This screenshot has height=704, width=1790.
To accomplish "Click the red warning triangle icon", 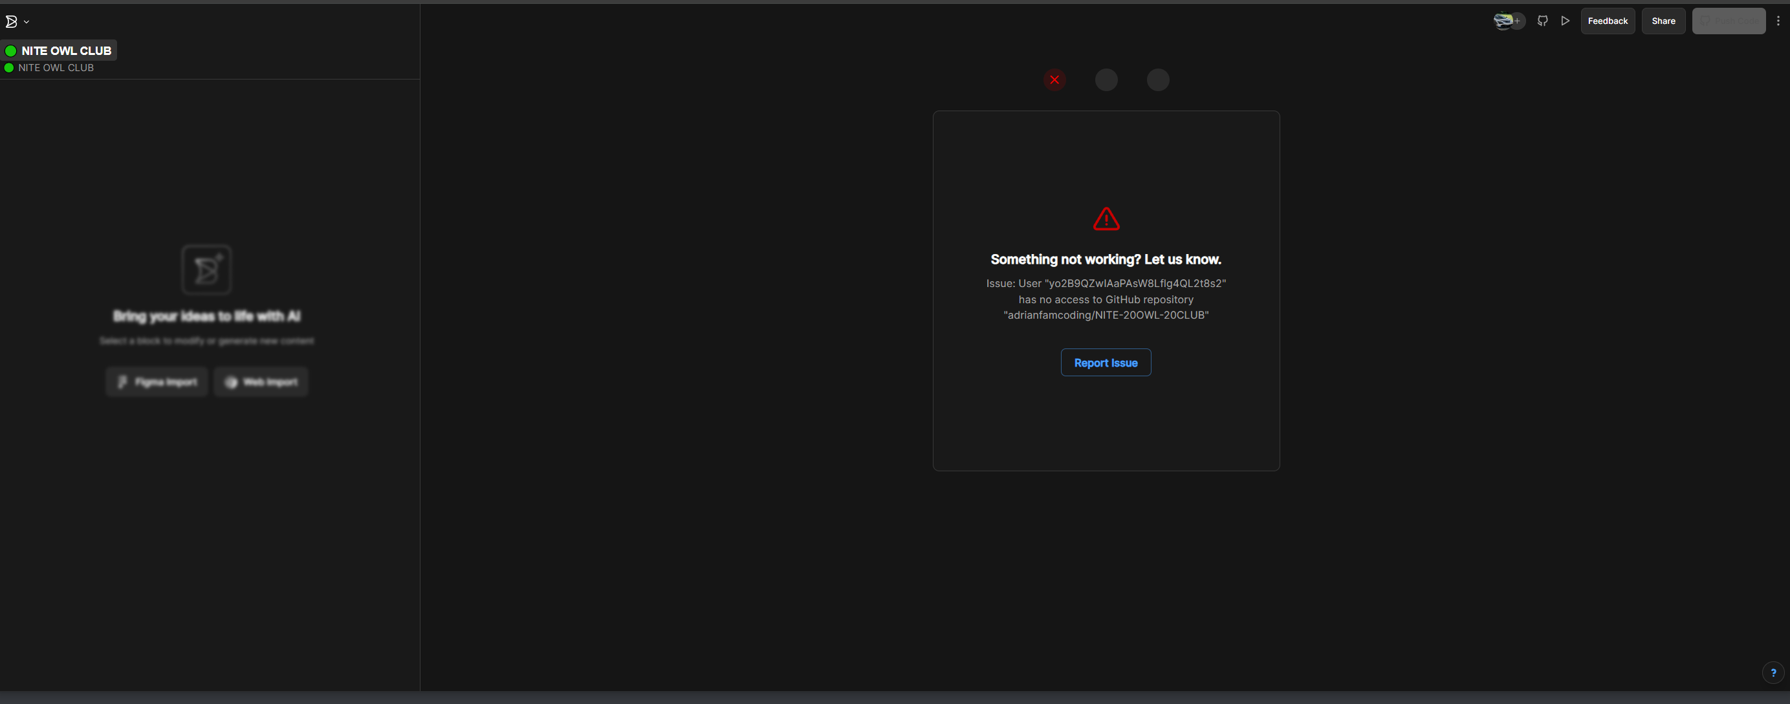I will (x=1106, y=219).
